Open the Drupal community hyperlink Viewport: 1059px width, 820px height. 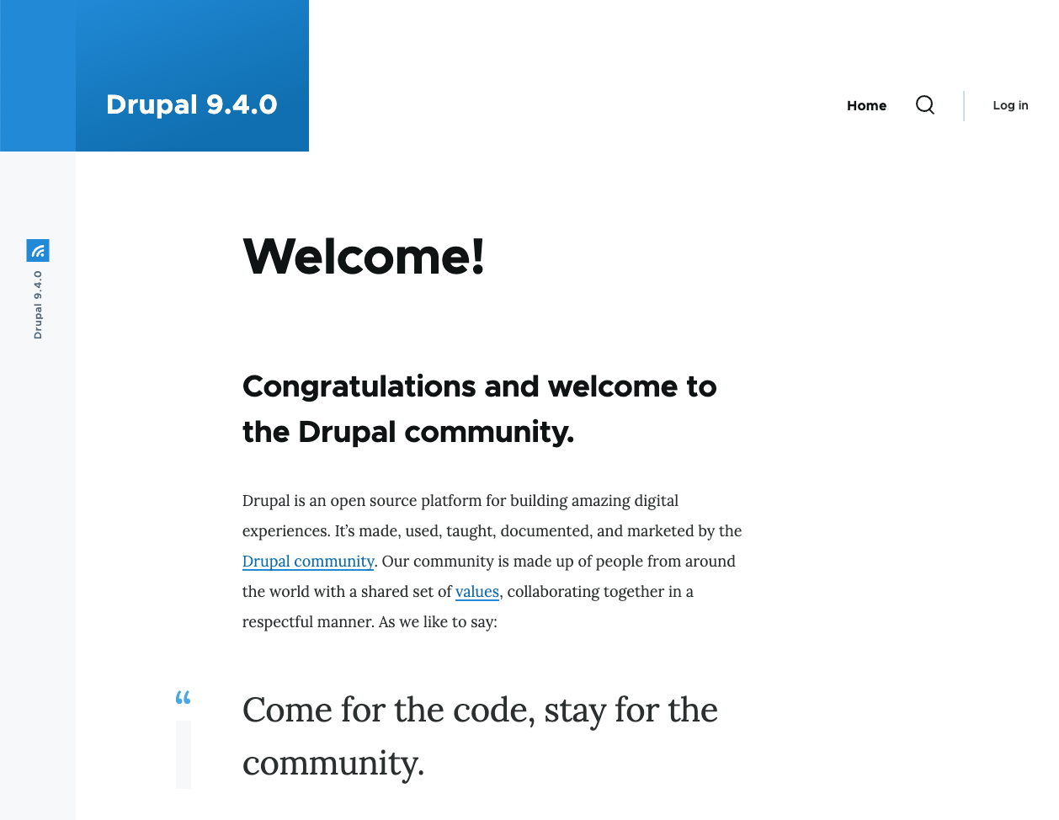308,562
